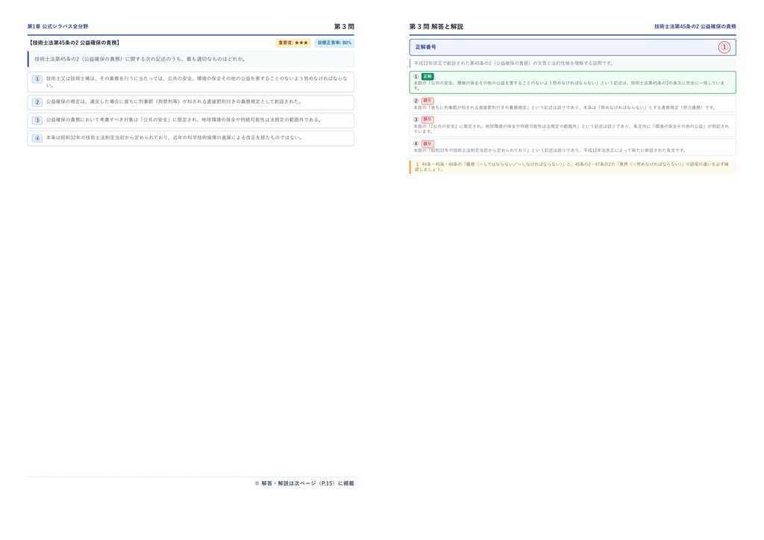Select answer choice ① number badge
This screenshot has height=540, width=764.
click(x=37, y=79)
